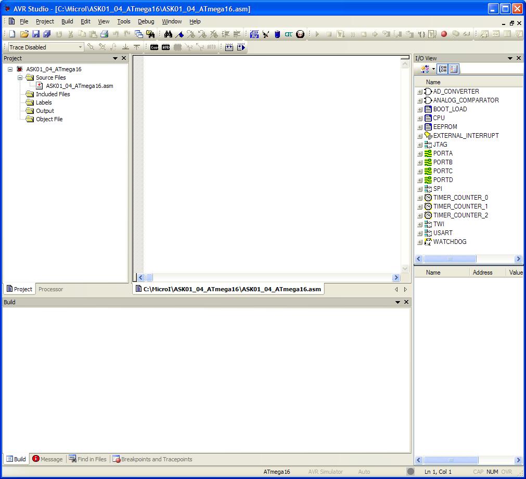Collapse the ASK01_04_ATmega16 project node
The height and width of the screenshot is (479, 526).
click(10, 69)
